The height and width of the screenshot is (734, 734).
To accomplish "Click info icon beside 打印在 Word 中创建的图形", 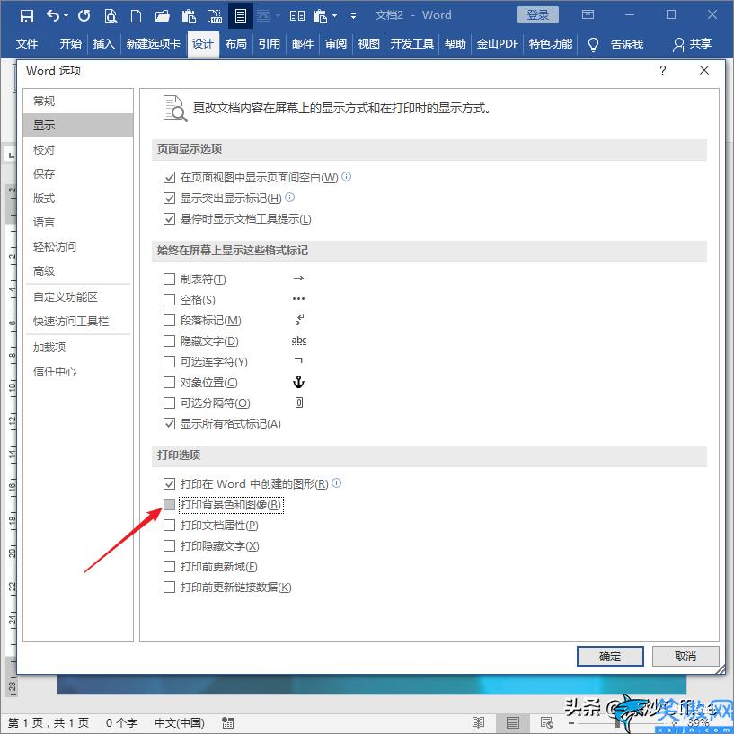I will pyautogui.click(x=337, y=482).
